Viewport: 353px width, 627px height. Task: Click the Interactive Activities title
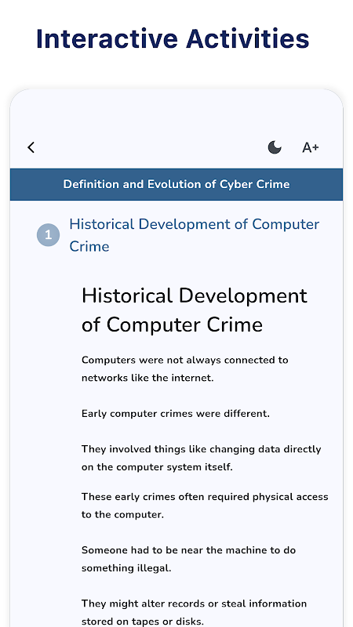pos(173,38)
